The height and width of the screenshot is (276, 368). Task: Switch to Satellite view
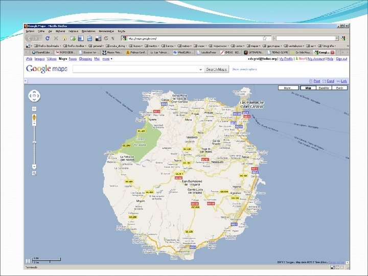click(x=324, y=88)
